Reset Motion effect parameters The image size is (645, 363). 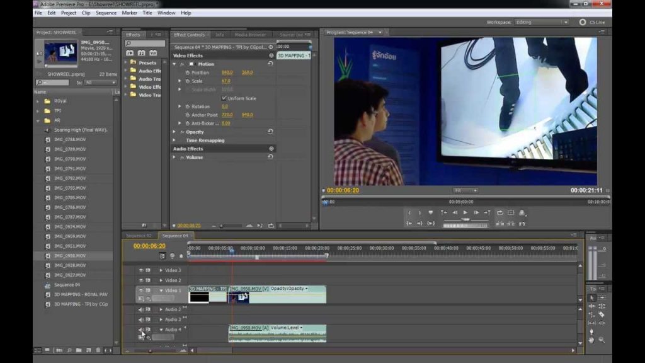tap(270, 64)
